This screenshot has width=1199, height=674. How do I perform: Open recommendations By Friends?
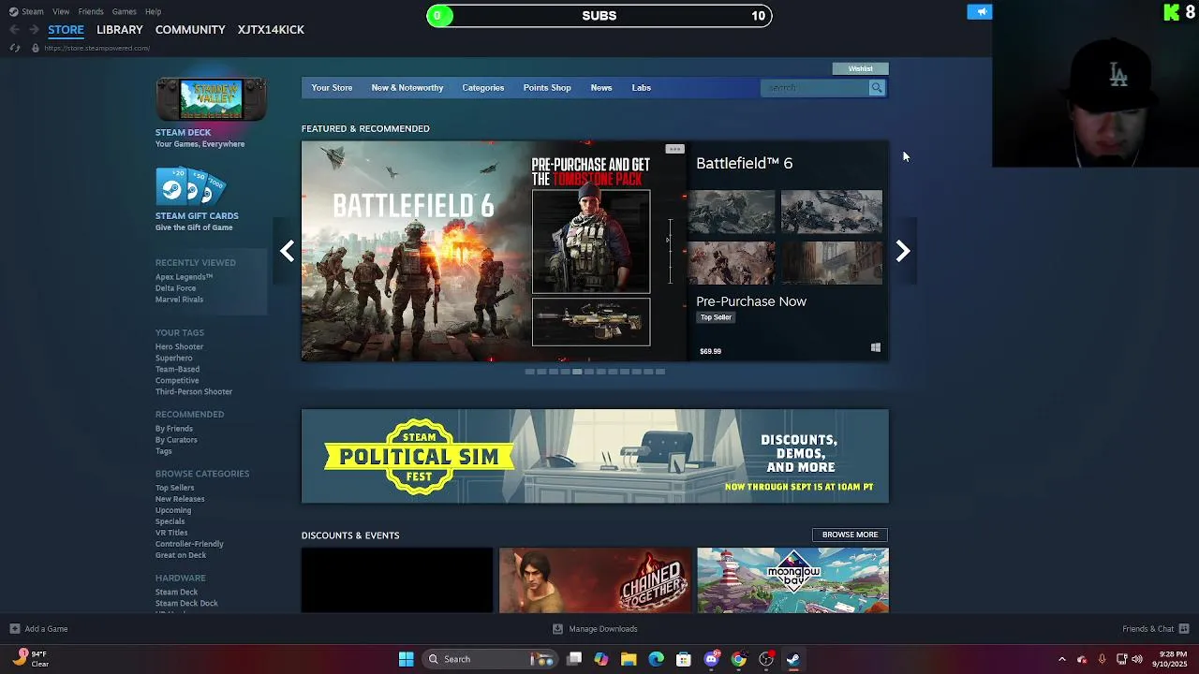click(174, 429)
